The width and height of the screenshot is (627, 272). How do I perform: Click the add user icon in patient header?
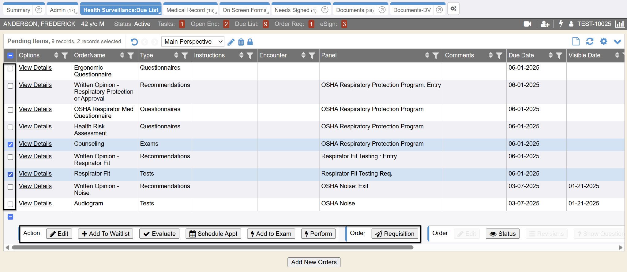[545, 24]
